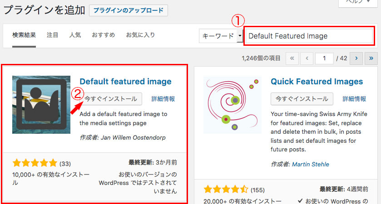
Task: View 詳細情報 for Quick Featured Images
Action: (354, 99)
